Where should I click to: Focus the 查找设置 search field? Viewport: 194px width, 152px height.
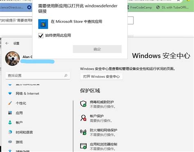point(38,76)
